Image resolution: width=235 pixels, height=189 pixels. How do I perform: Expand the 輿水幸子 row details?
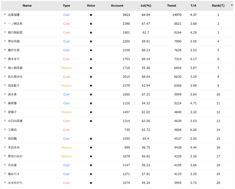tap(5, 59)
